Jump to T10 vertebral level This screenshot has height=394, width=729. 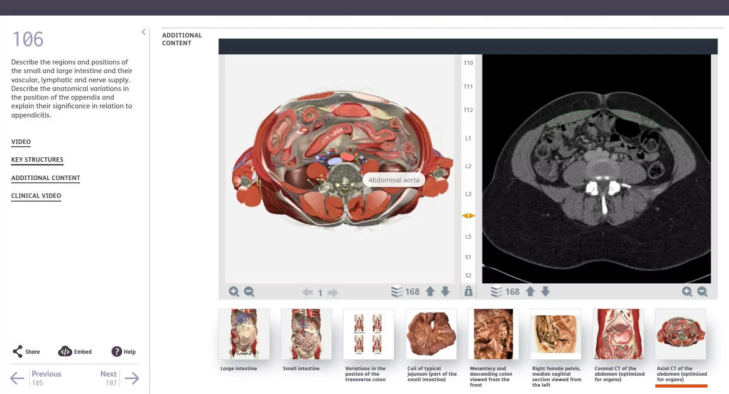468,63
